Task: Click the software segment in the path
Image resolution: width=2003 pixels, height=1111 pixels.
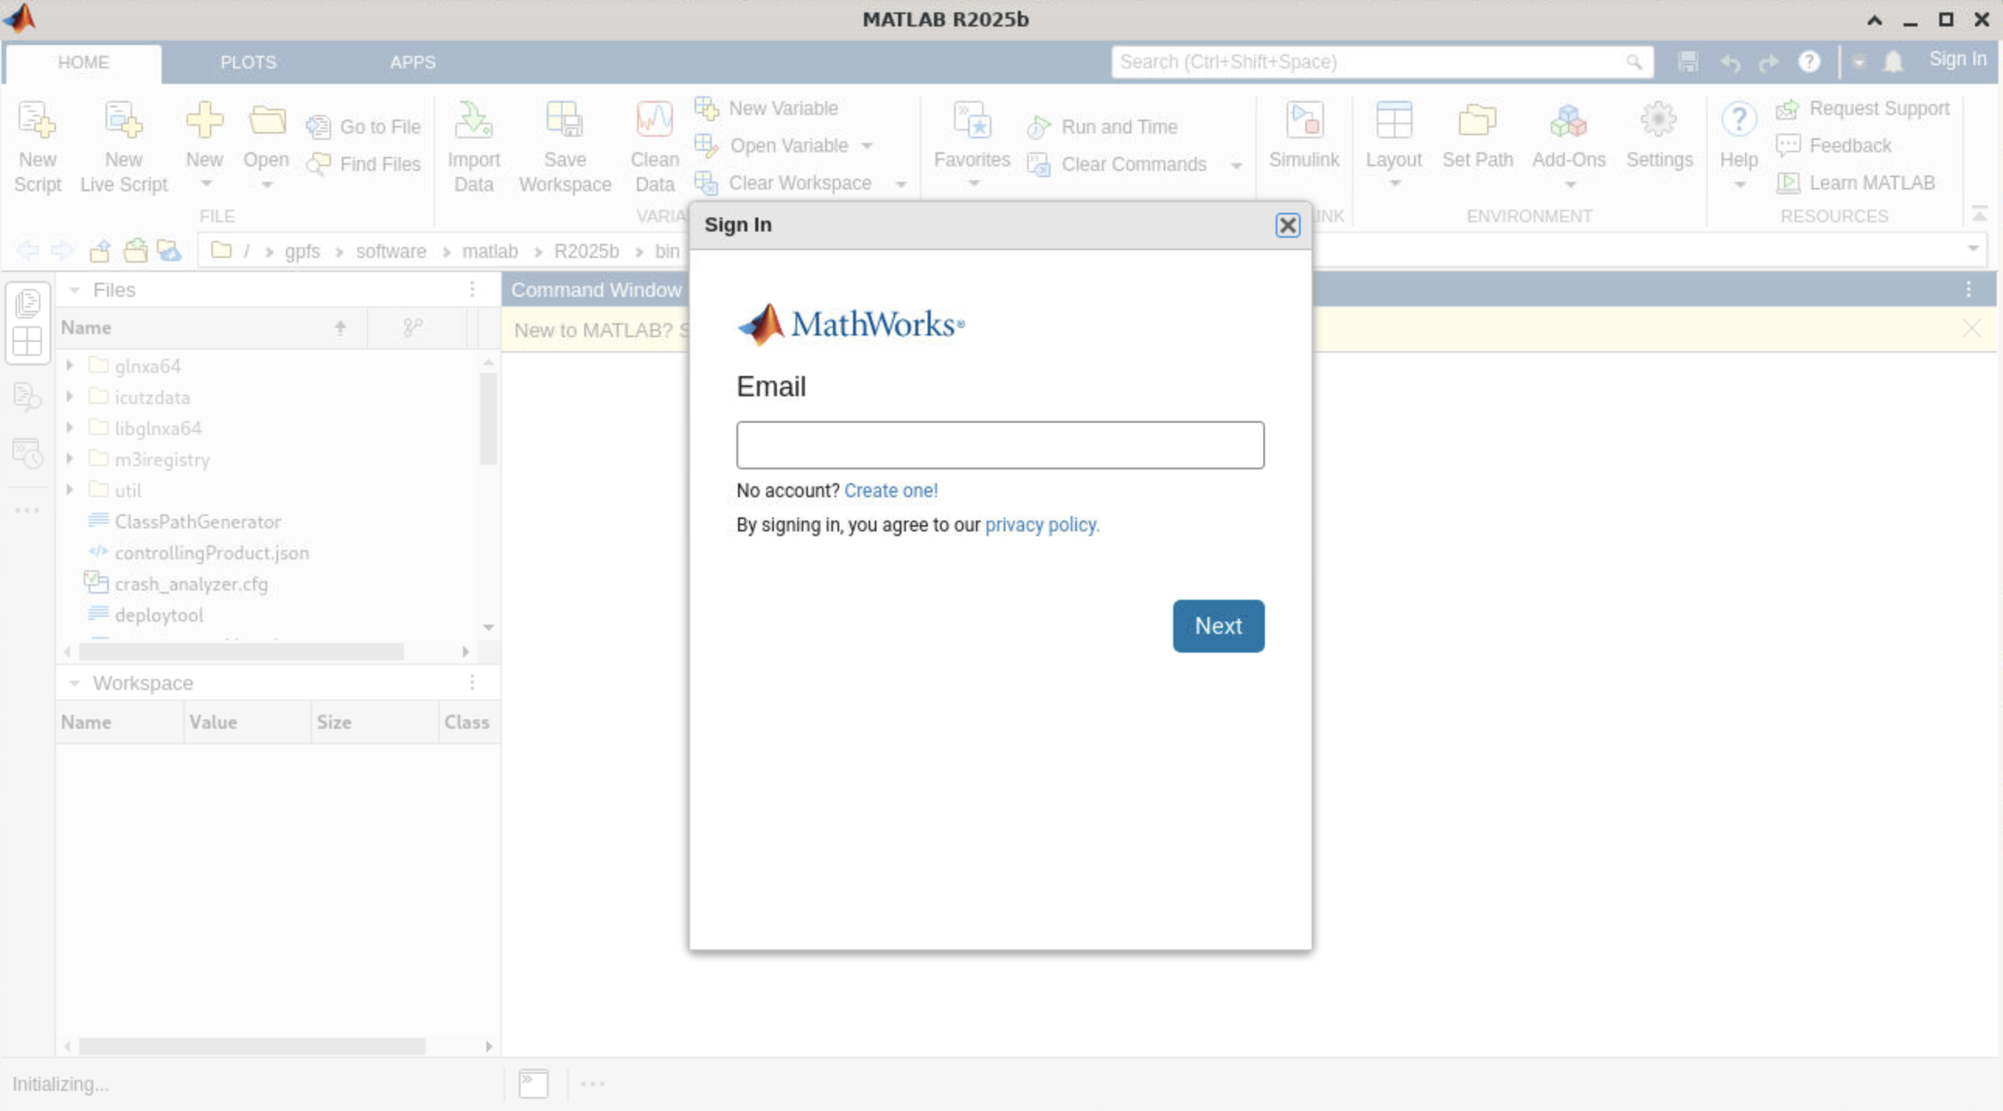Action: (x=390, y=251)
